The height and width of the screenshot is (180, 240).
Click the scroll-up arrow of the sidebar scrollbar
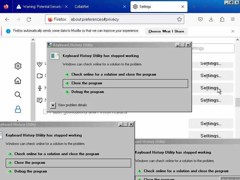(33, 40)
